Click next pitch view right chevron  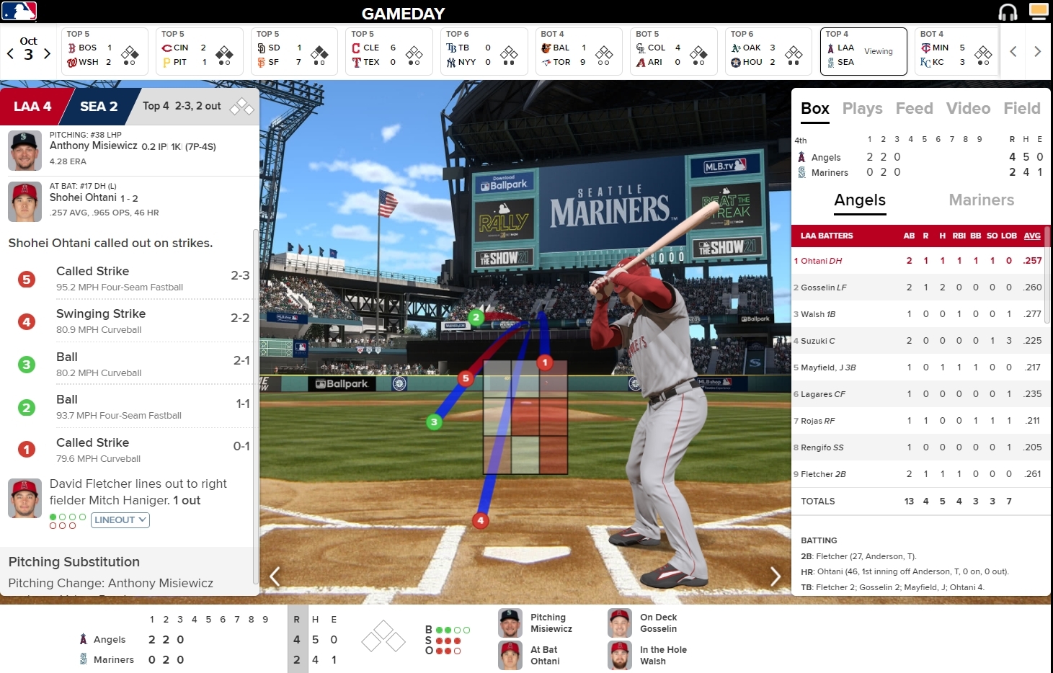tap(775, 576)
